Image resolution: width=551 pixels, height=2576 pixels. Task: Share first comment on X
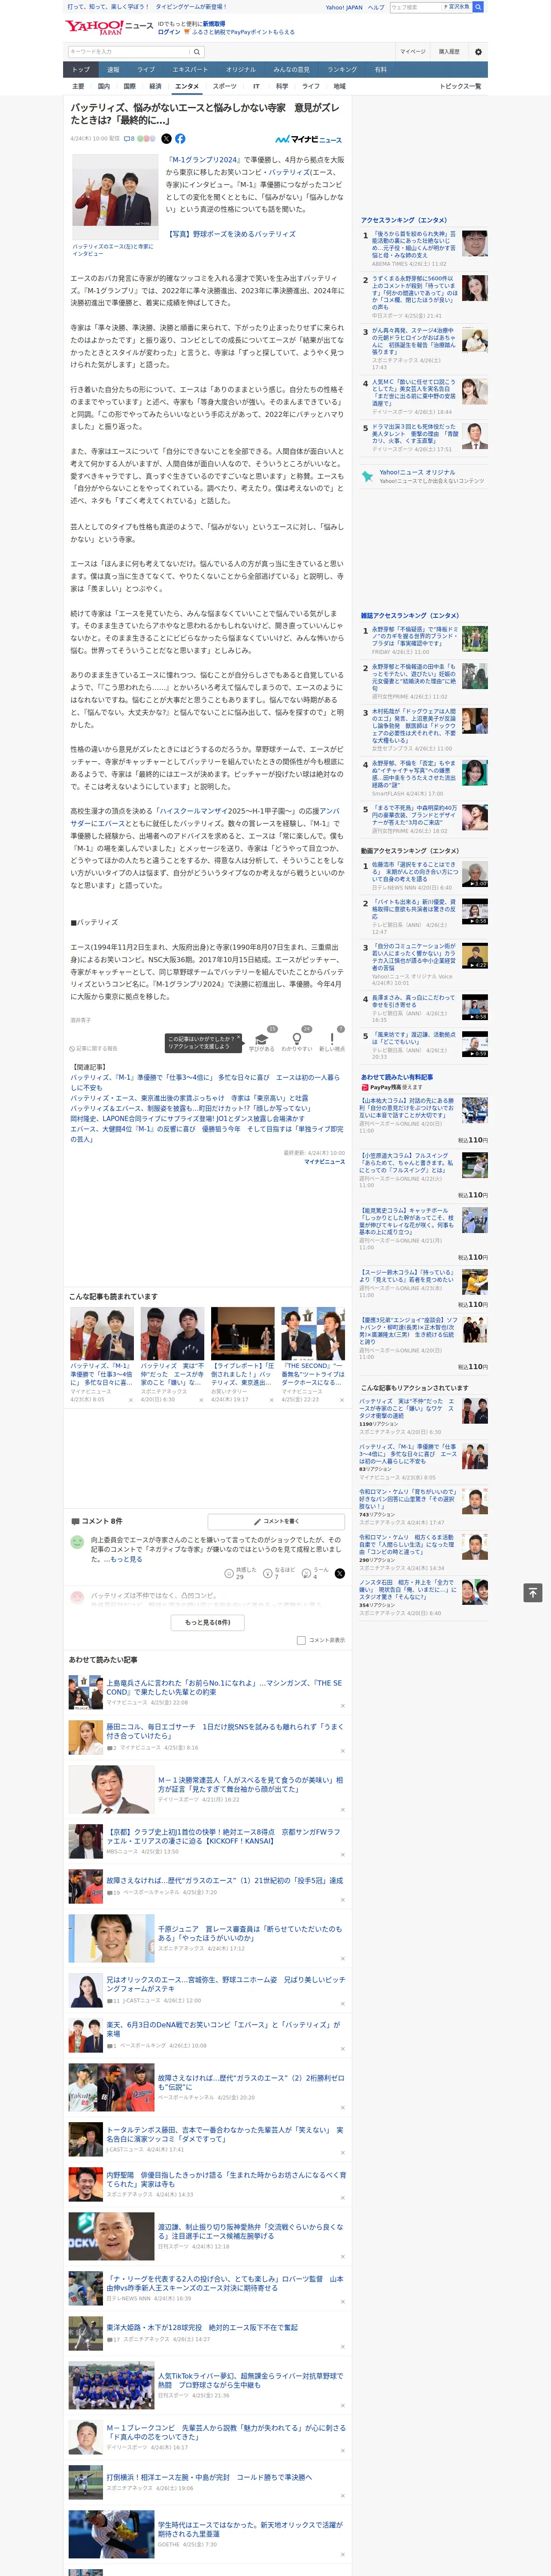[339, 1574]
